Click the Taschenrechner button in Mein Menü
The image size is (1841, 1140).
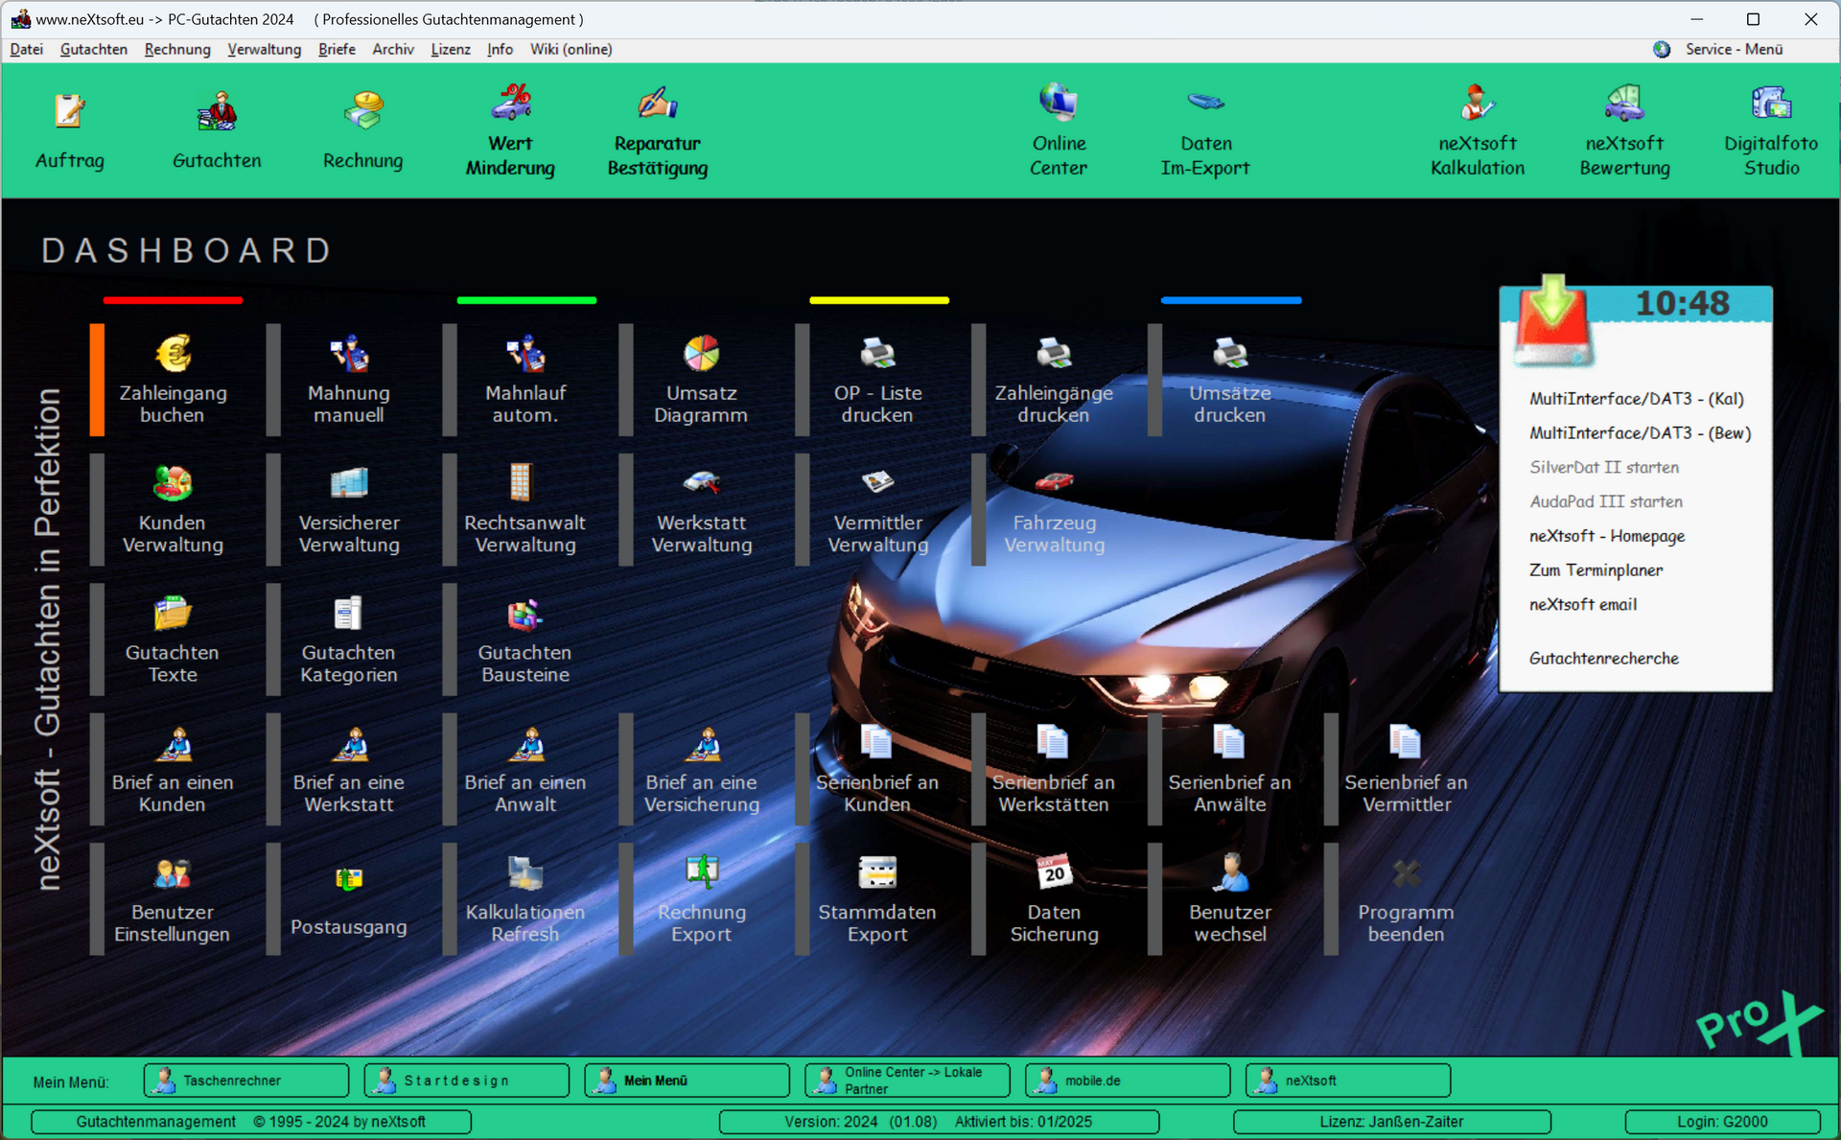pos(246,1081)
